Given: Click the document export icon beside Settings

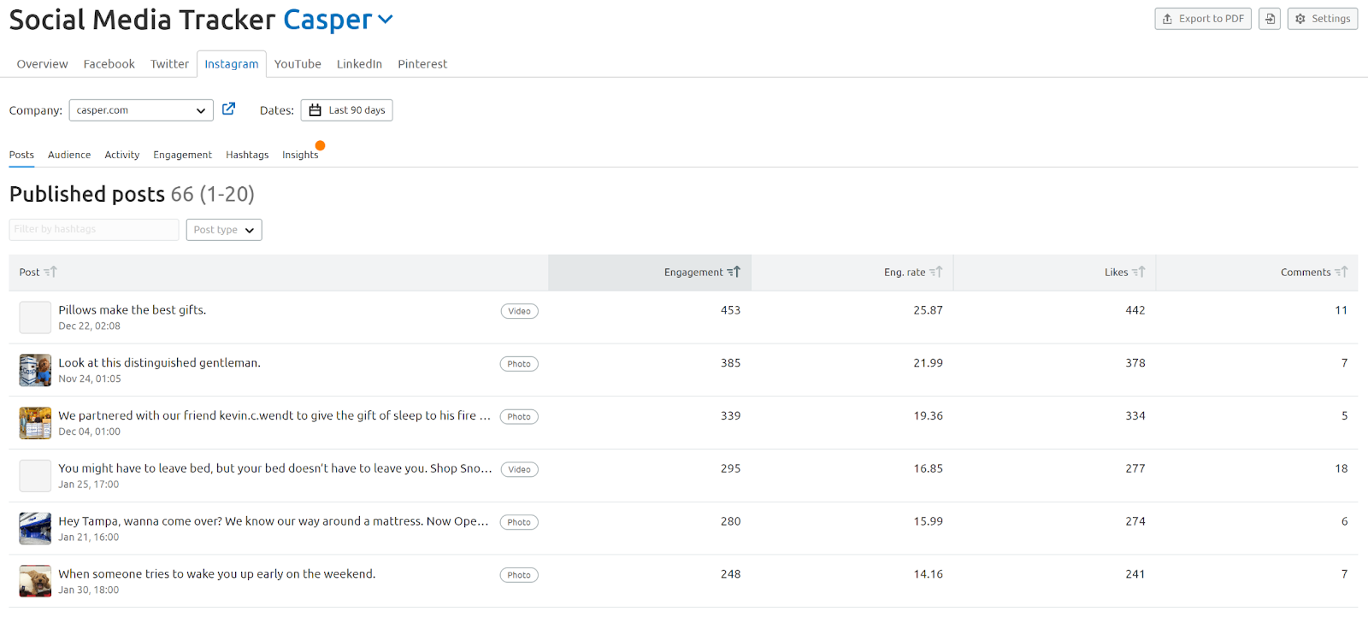Looking at the screenshot, I should pos(1270,19).
